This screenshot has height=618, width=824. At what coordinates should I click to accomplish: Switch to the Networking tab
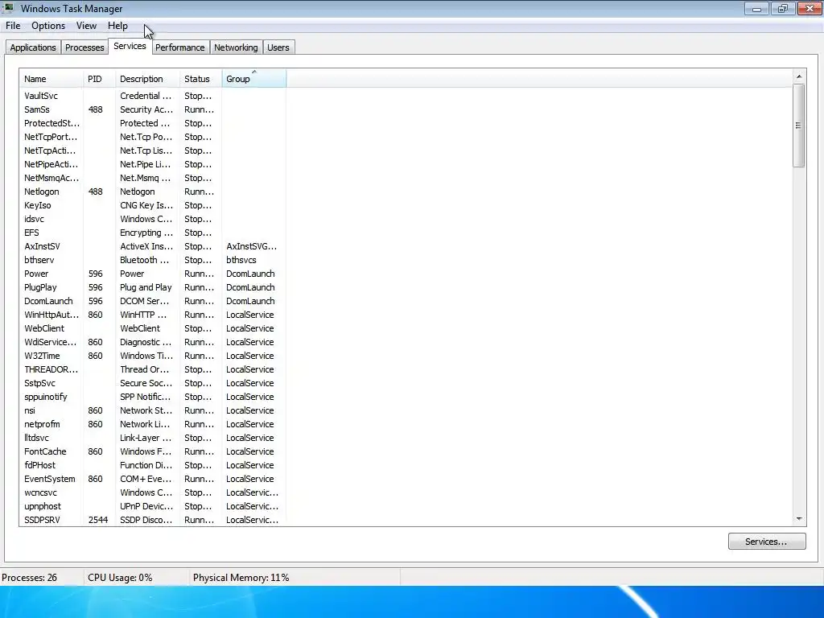236,47
